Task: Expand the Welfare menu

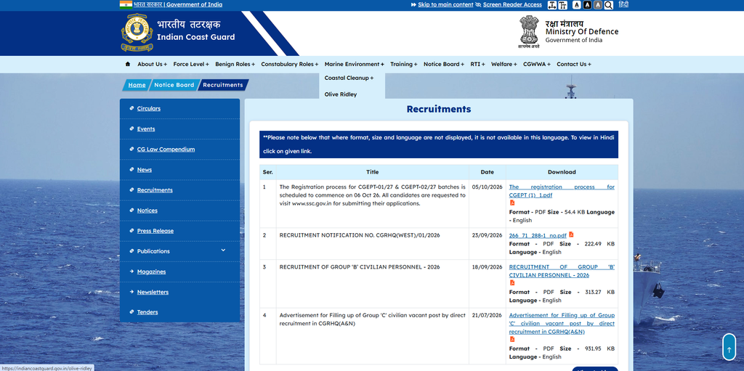Action: pos(504,64)
